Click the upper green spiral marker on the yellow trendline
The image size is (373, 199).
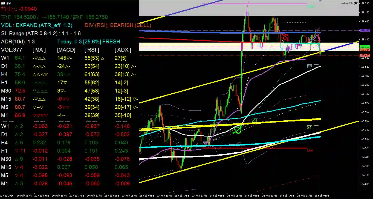tap(255, 120)
